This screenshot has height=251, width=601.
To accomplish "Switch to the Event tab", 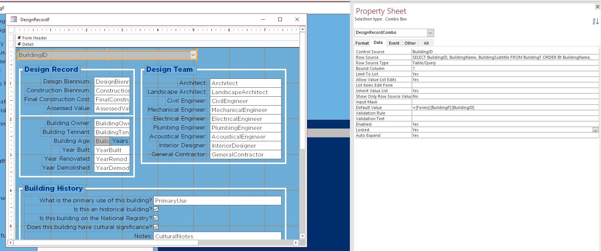I will (x=394, y=43).
